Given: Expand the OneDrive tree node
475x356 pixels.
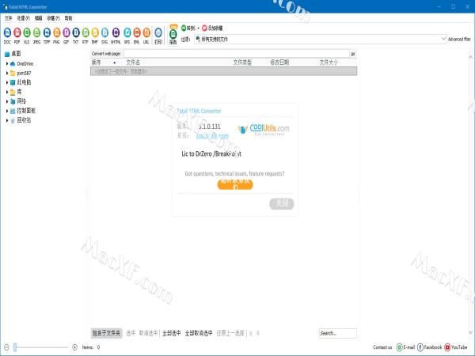Looking at the screenshot, I should click(x=7, y=63).
